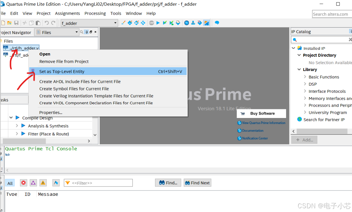Expand the University Program category
Image resolution: width=352 pixels, height=212 pixels.
point(305,112)
